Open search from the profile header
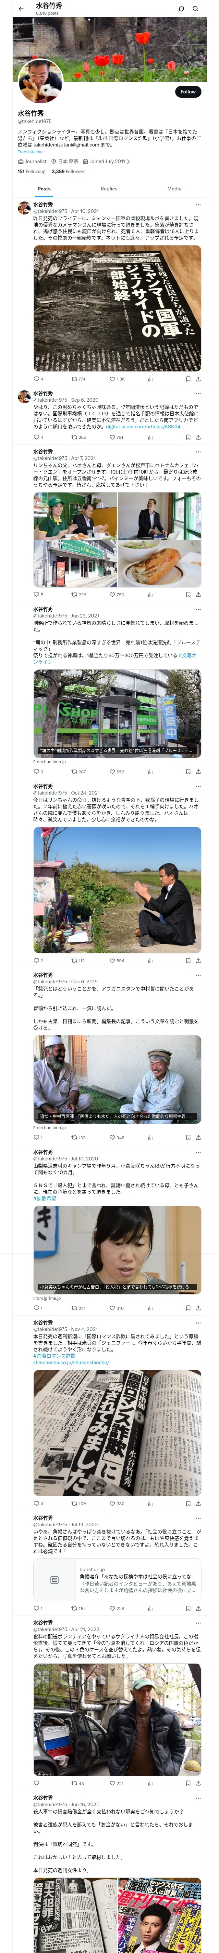Image resolution: width=219 pixels, height=1953 pixels. click(196, 9)
